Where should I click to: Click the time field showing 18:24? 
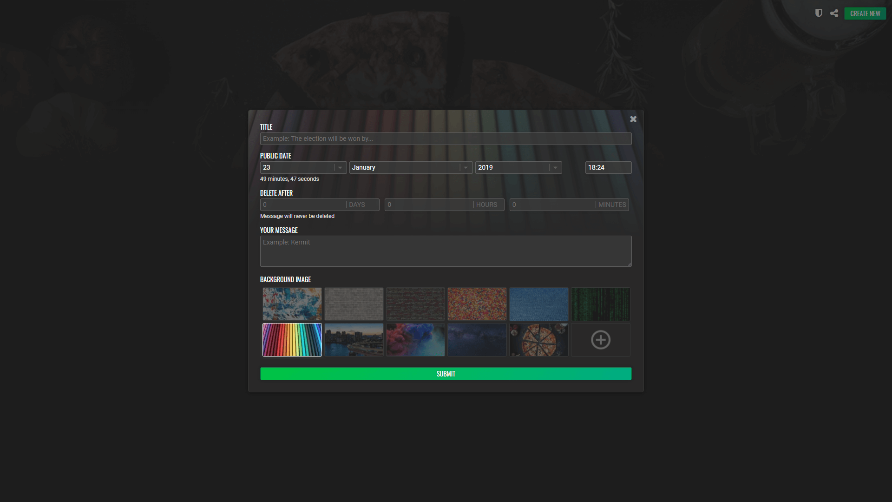coord(608,167)
